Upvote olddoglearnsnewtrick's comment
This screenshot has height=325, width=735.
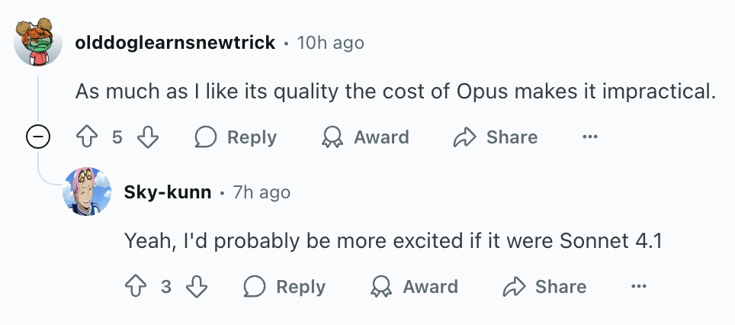click(x=87, y=137)
